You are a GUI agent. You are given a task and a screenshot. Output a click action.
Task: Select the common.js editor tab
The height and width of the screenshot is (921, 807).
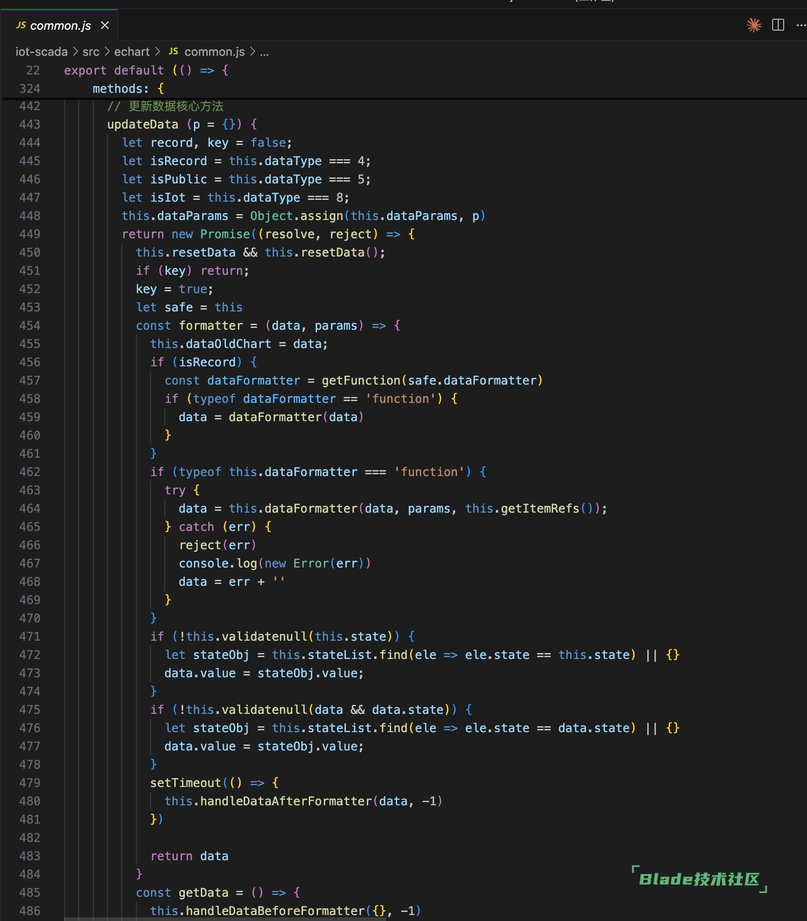(60, 26)
